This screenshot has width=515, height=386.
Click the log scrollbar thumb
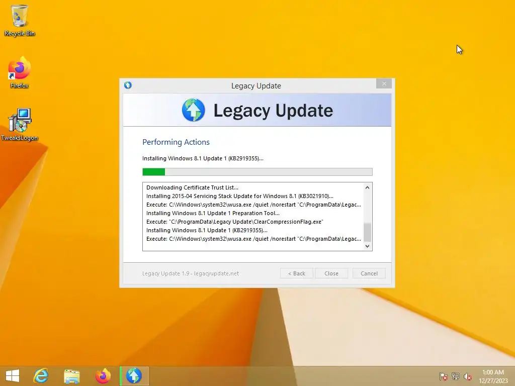tap(367, 232)
